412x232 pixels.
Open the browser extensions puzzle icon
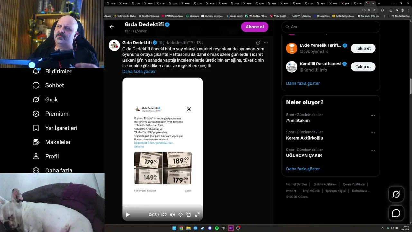tap(382, 10)
